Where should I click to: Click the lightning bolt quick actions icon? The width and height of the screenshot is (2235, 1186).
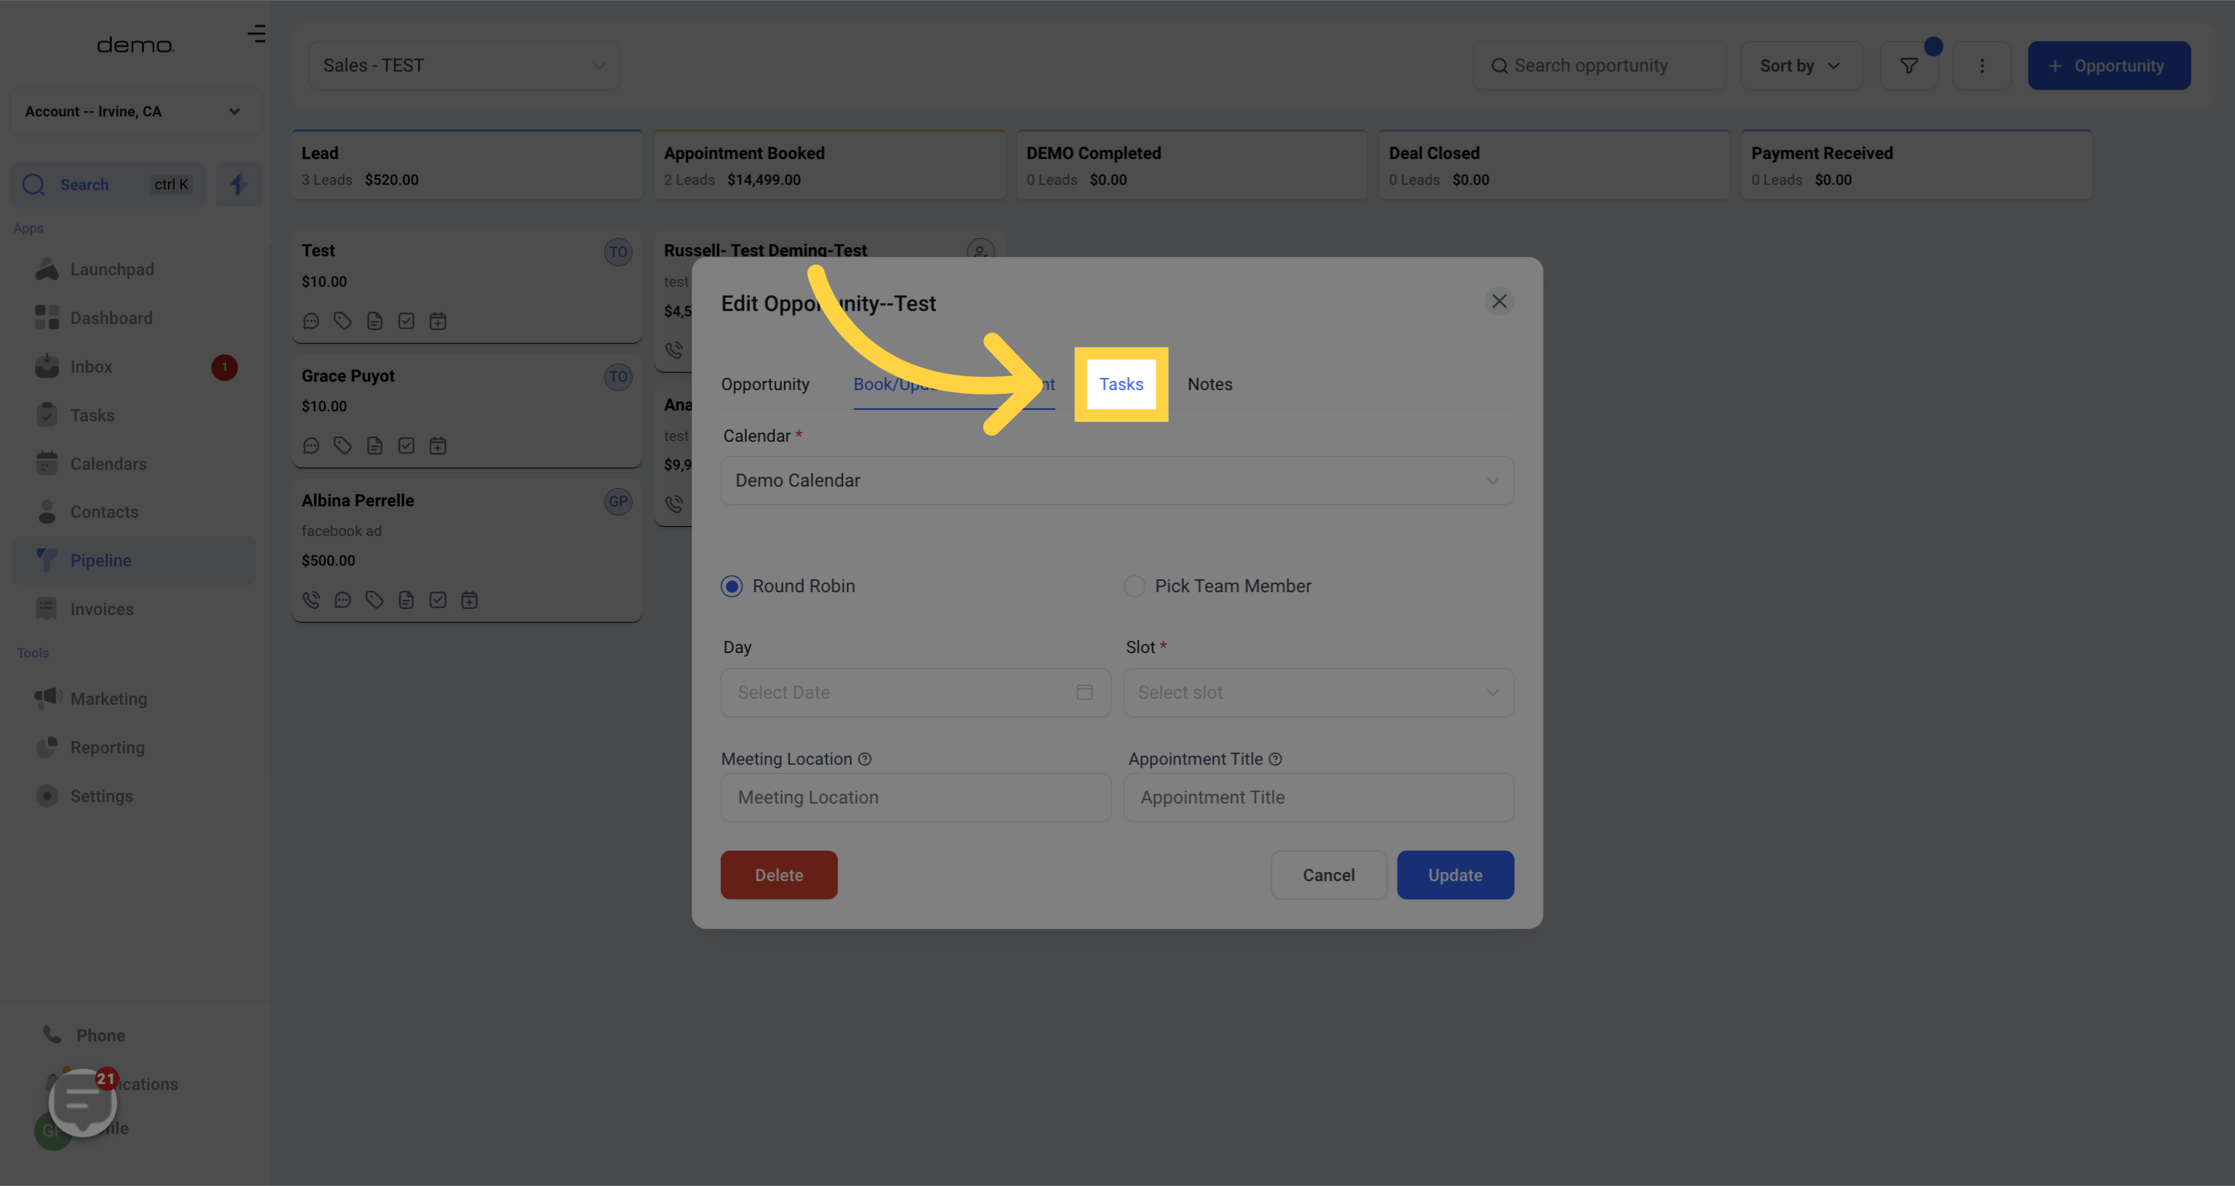point(239,185)
